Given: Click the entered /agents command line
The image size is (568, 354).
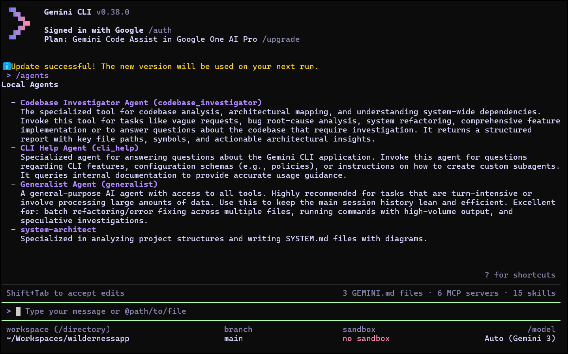Looking at the screenshot, I should 32,75.
